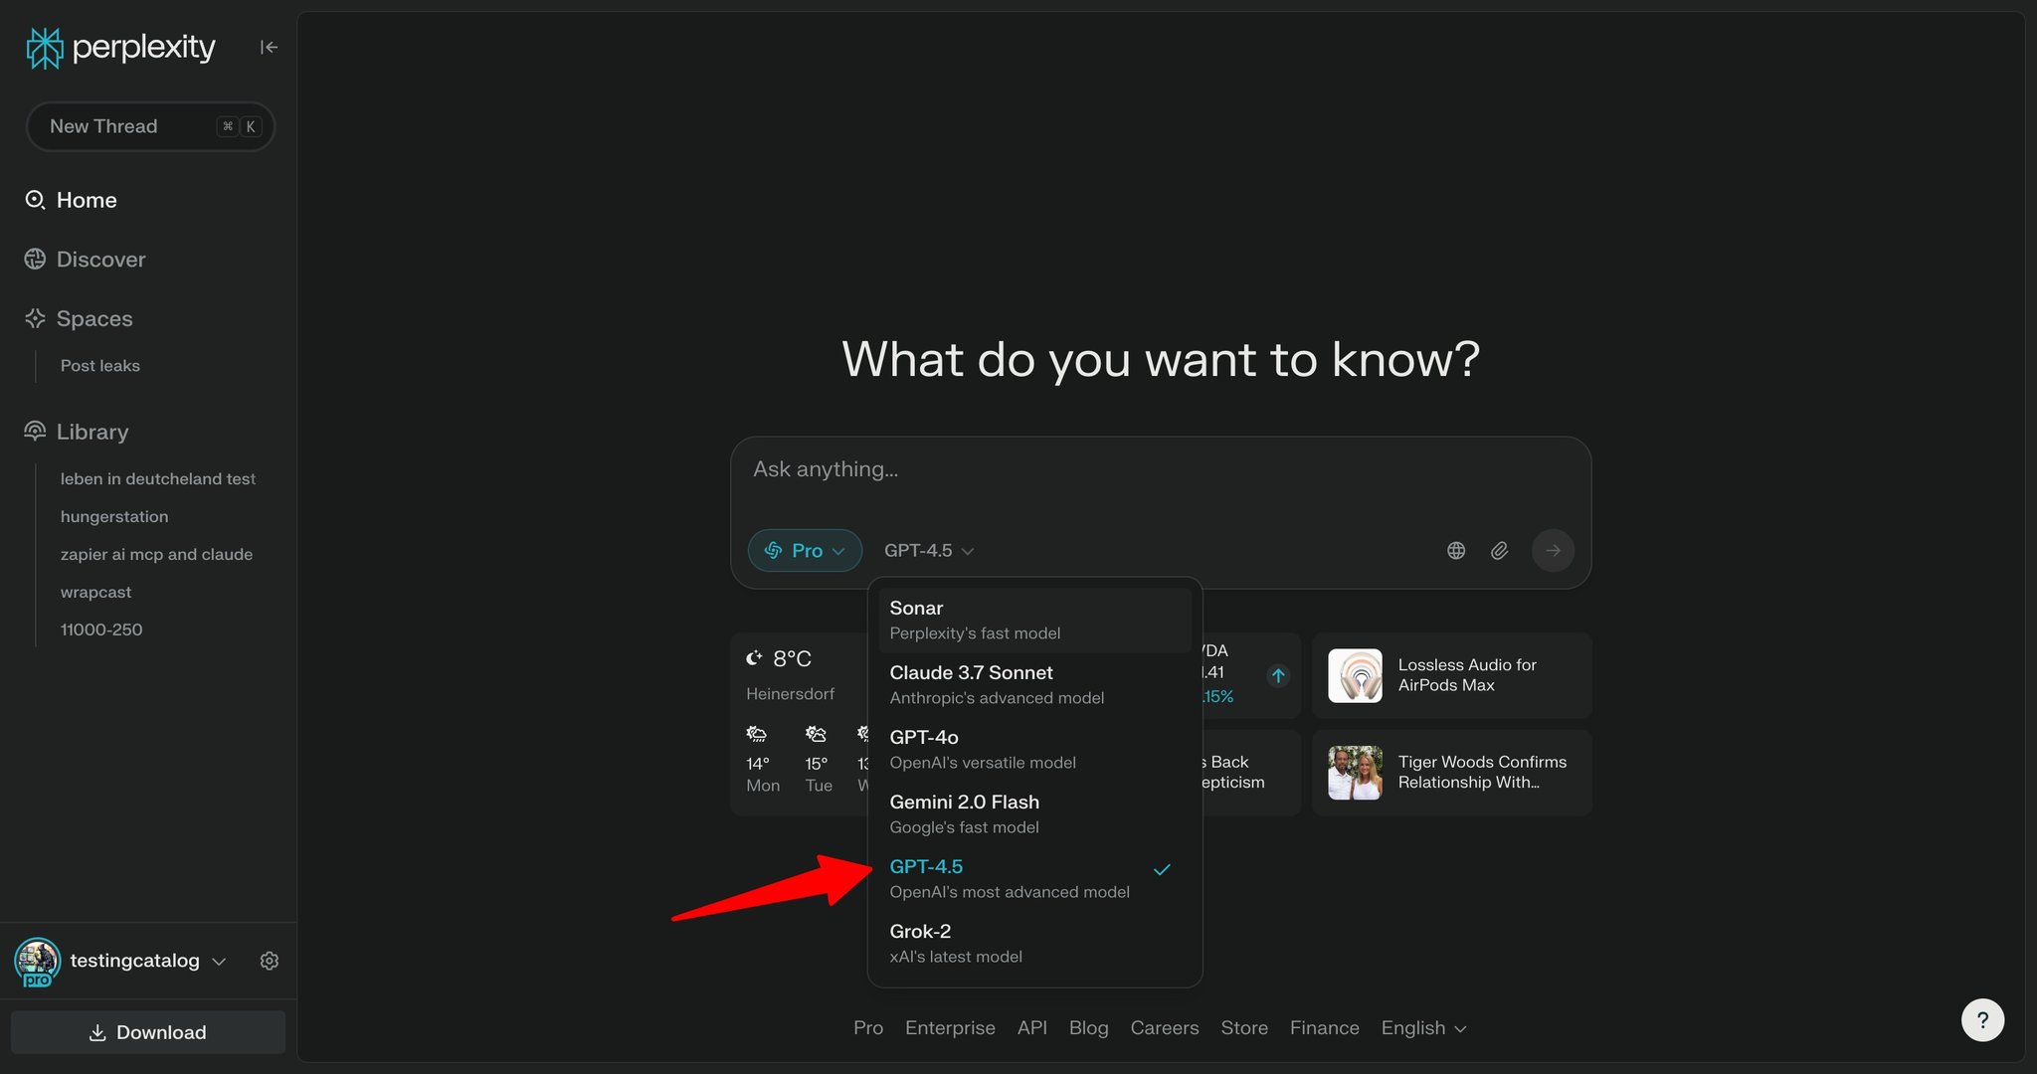The image size is (2037, 1074).
Task: Click the globe search sources icon
Action: [1456, 550]
